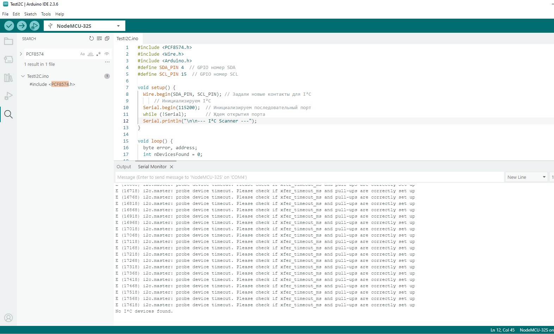Screen dimensions: 554x334
Task: Collapse all search results
Action: 107,39
